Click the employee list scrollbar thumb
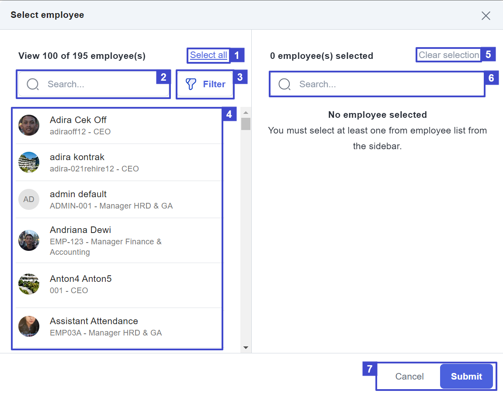This screenshot has width=503, height=397. pos(246,123)
